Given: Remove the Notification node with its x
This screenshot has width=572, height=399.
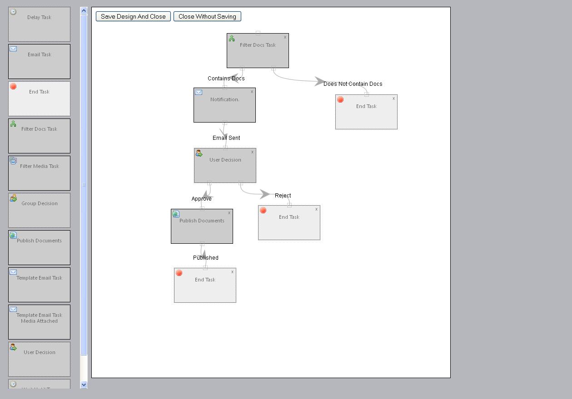Looking at the screenshot, I should coord(252,92).
